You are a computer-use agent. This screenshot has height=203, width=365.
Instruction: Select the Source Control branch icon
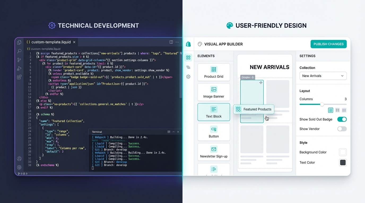tap(19, 60)
